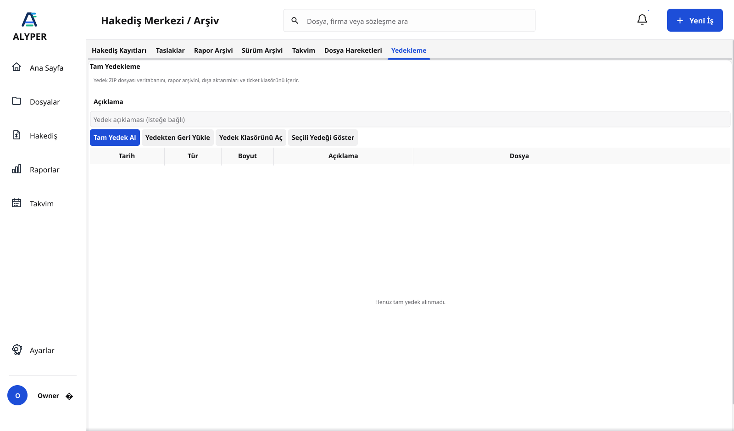Select the Hakediş document icon

coord(17,135)
